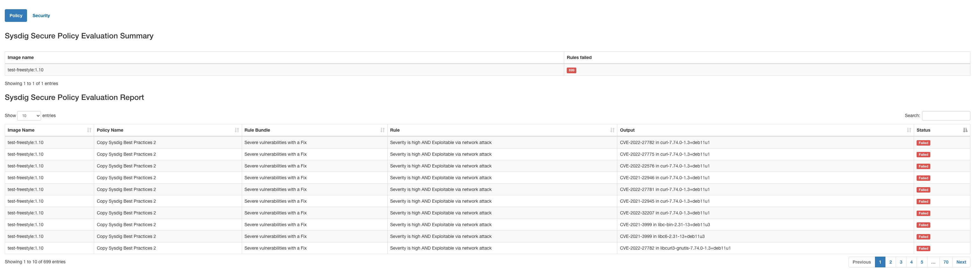Click Sysdig Secure Policy Evaluation Report heading
Viewport: 978px width, 275px height.
(74, 97)
